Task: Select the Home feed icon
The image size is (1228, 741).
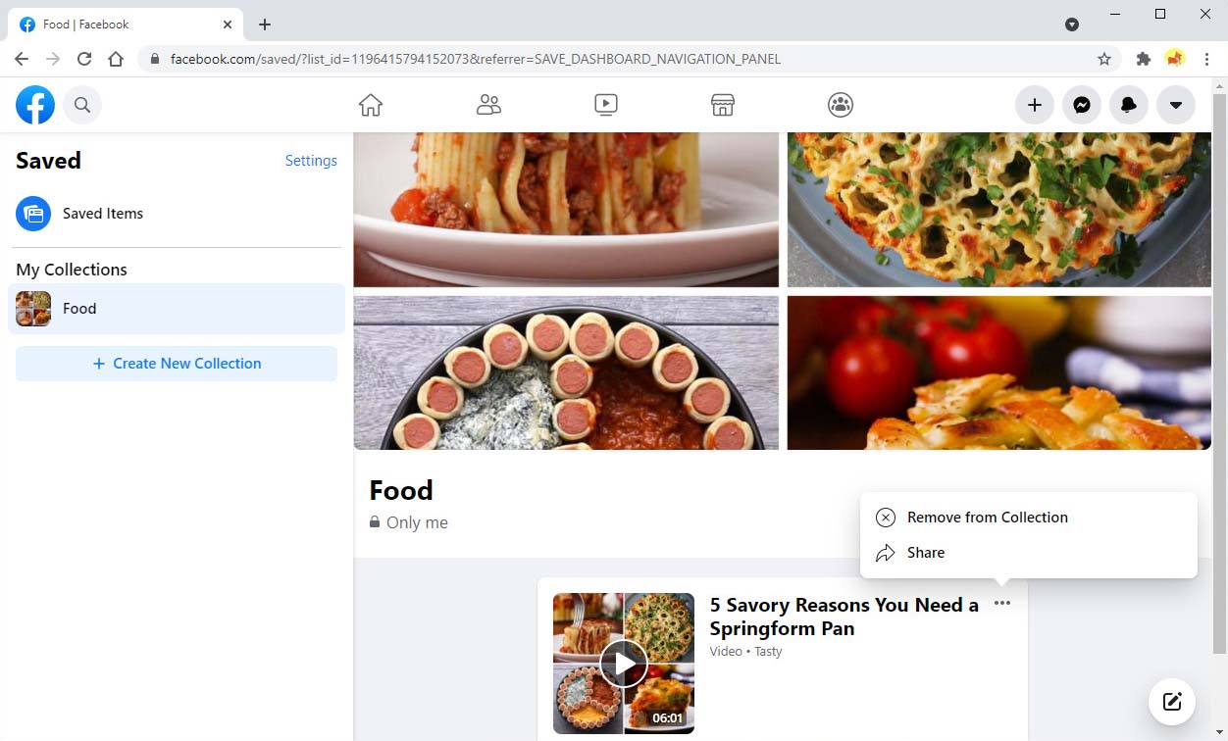Action: (x=370, y=105)
